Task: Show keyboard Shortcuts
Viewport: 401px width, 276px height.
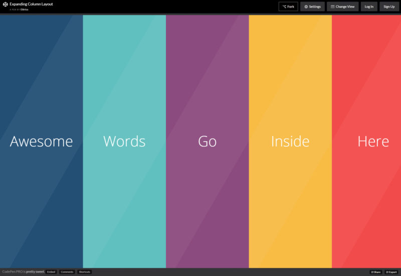Action: (84, 272)
